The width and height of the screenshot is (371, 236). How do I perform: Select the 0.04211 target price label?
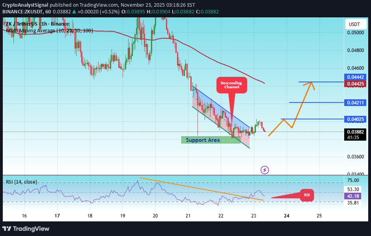click(x=355, y=102)
